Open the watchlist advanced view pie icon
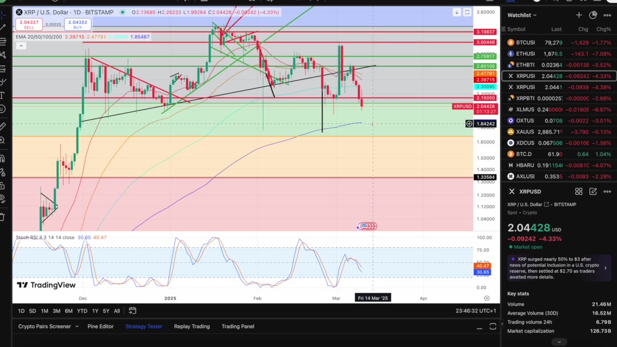This screenshot has height=347, width=617. (593, 15)
